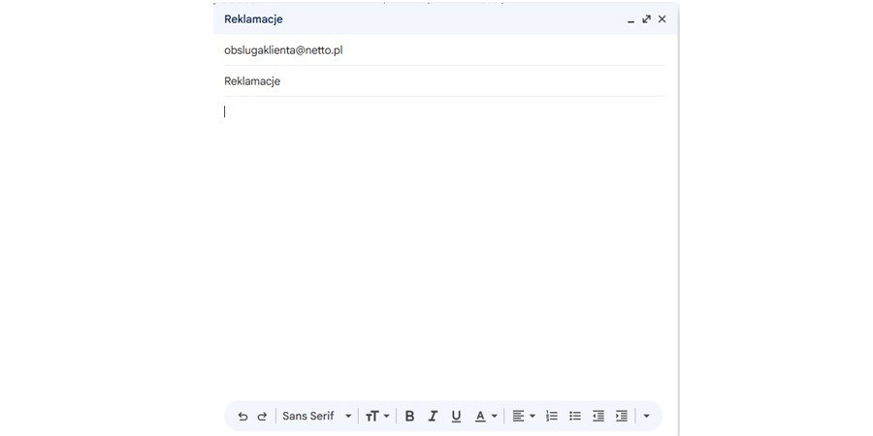Increase the indent level
Viewport: 873px width, 436px height.
point(622,416)
